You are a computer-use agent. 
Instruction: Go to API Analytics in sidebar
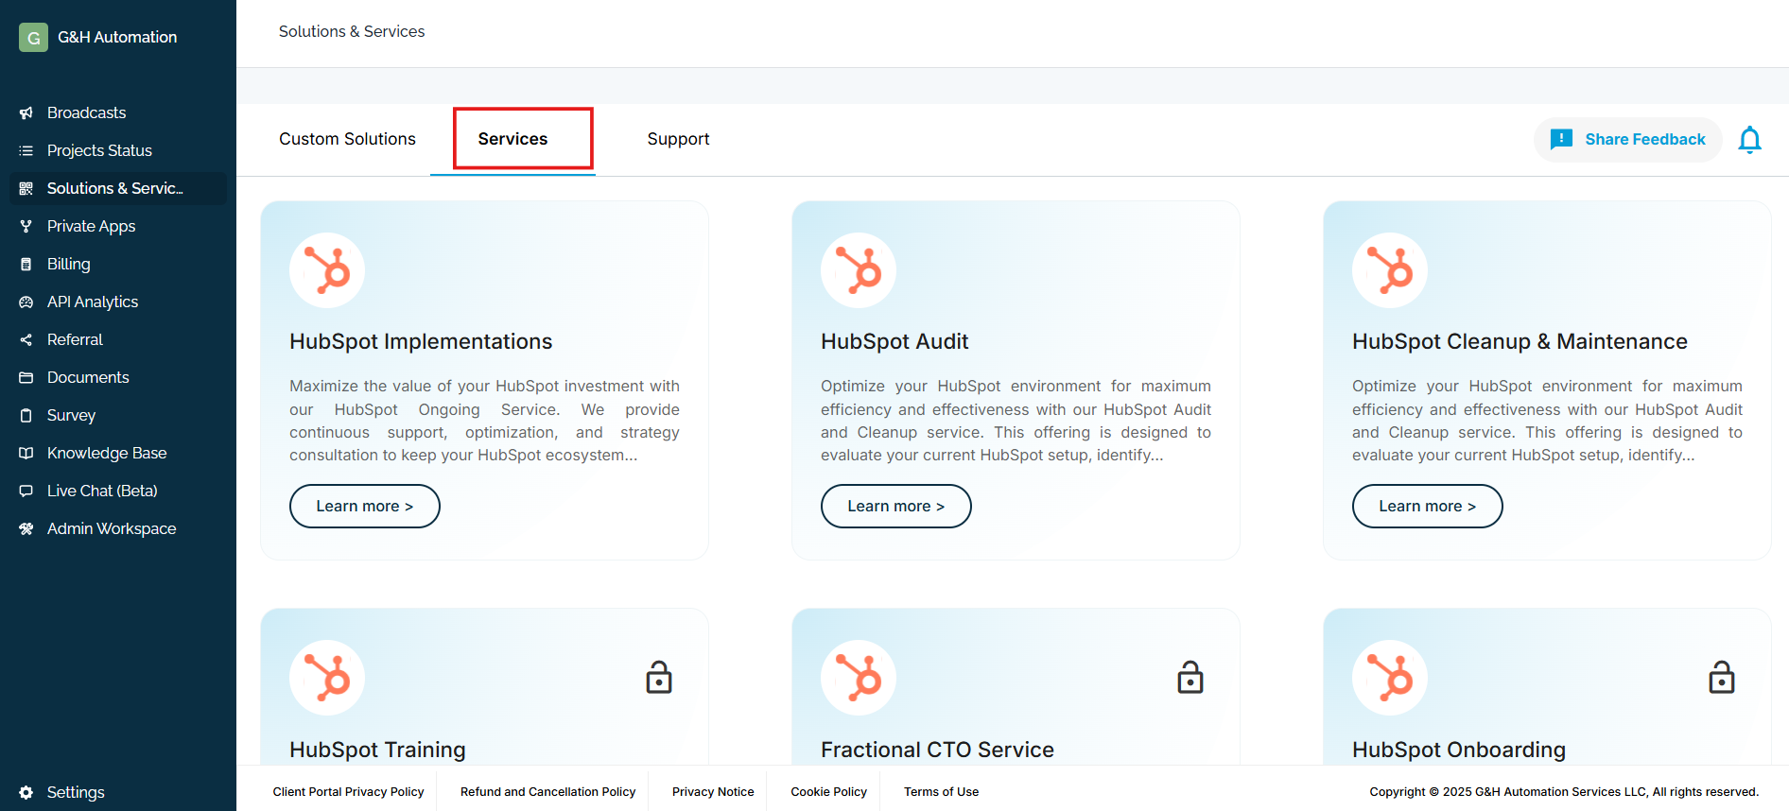click(93, 302)
